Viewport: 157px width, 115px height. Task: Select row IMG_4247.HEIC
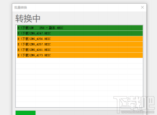coord(80,33)
